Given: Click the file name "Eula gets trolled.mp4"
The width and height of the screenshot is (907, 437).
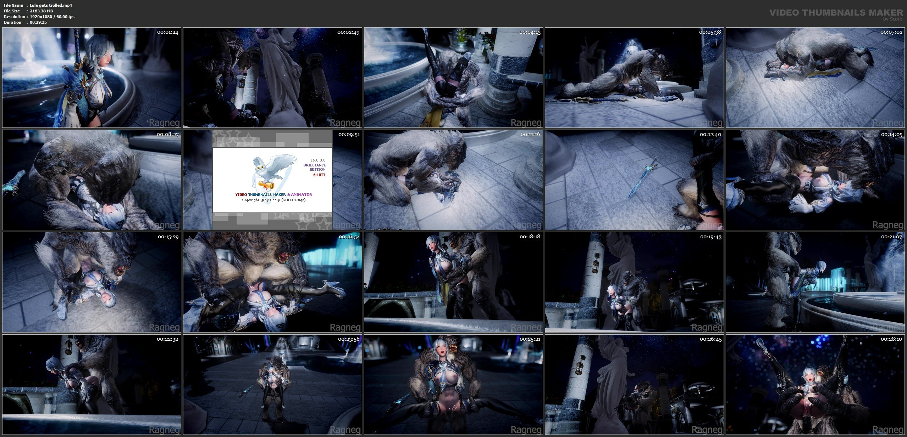Looking at the screenshot, I should [51, 5].
